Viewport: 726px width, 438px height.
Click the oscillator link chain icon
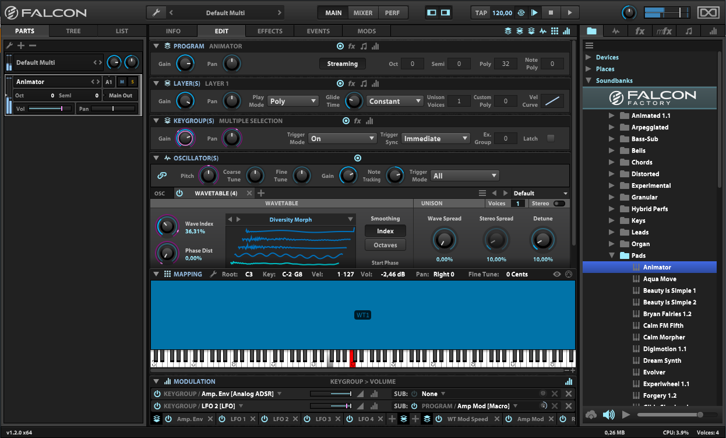pyautogui.click(x=163, y=176)
